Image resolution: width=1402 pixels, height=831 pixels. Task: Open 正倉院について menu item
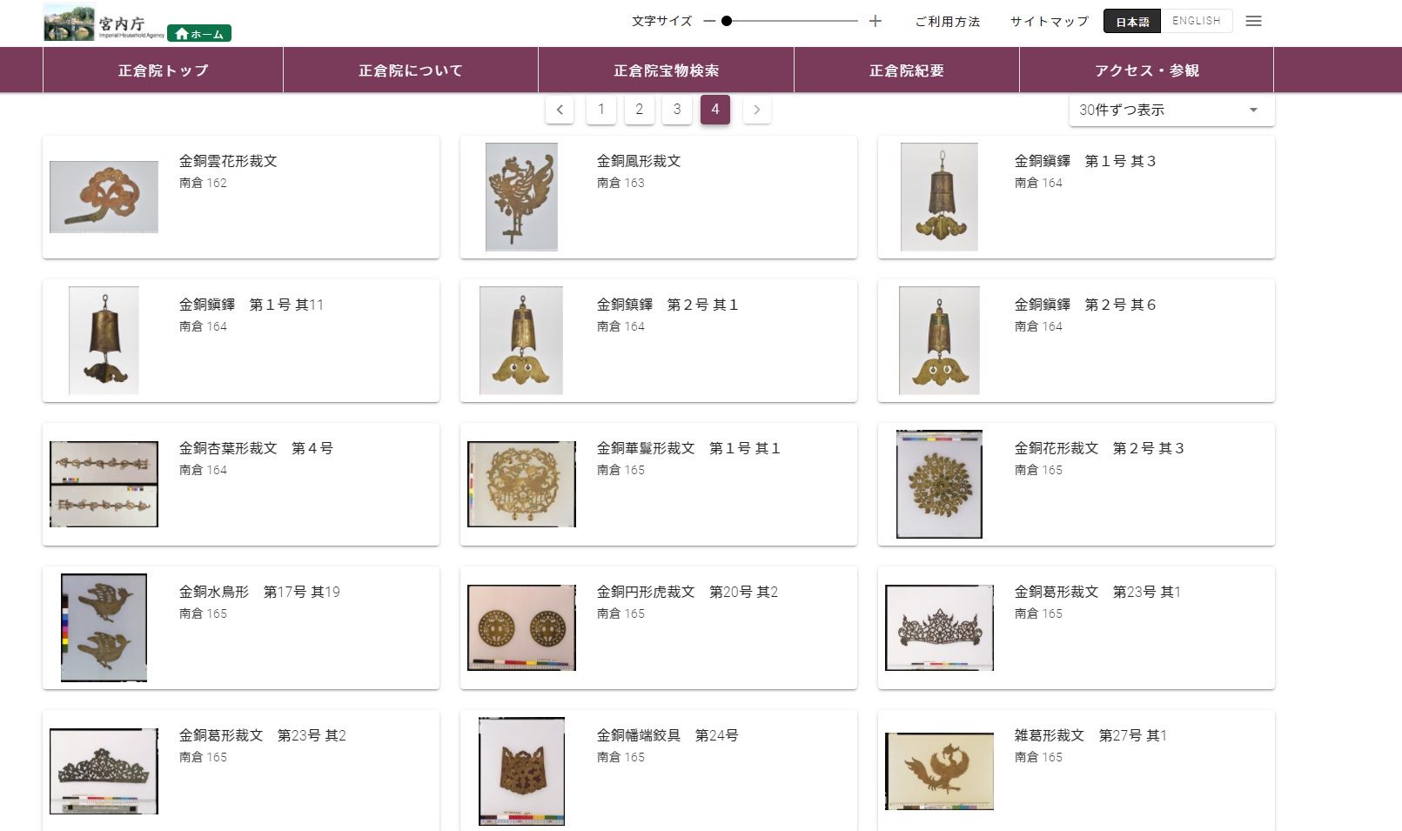pos(411,70)
